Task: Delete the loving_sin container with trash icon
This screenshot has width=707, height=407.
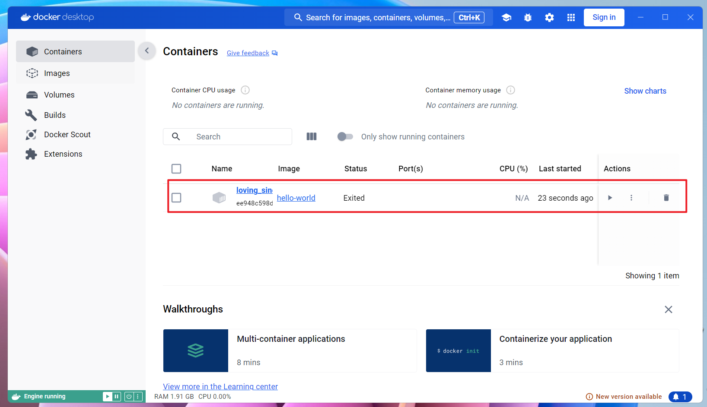Action: pos(666,198)
